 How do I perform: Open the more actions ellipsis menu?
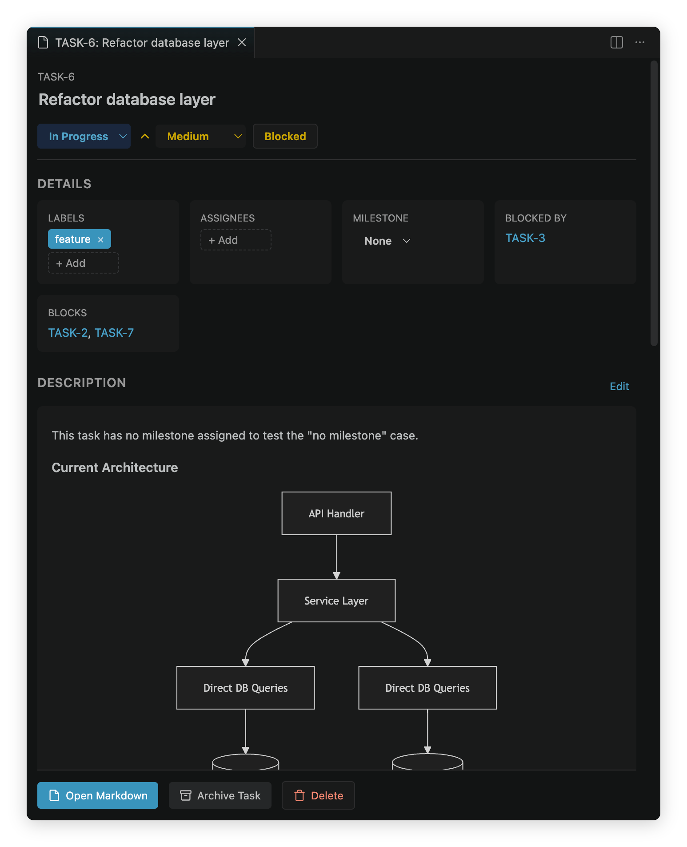[x=640, y=42]
